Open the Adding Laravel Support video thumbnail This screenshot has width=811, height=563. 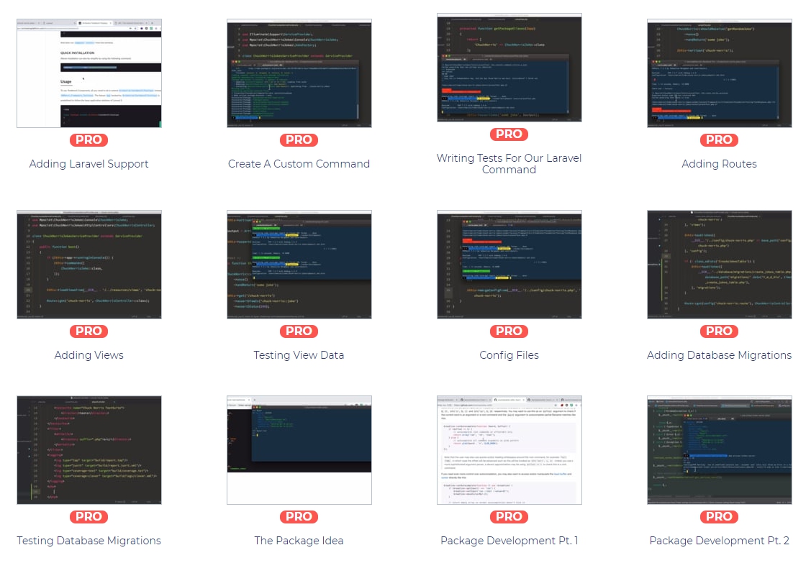tap(89, 73)
